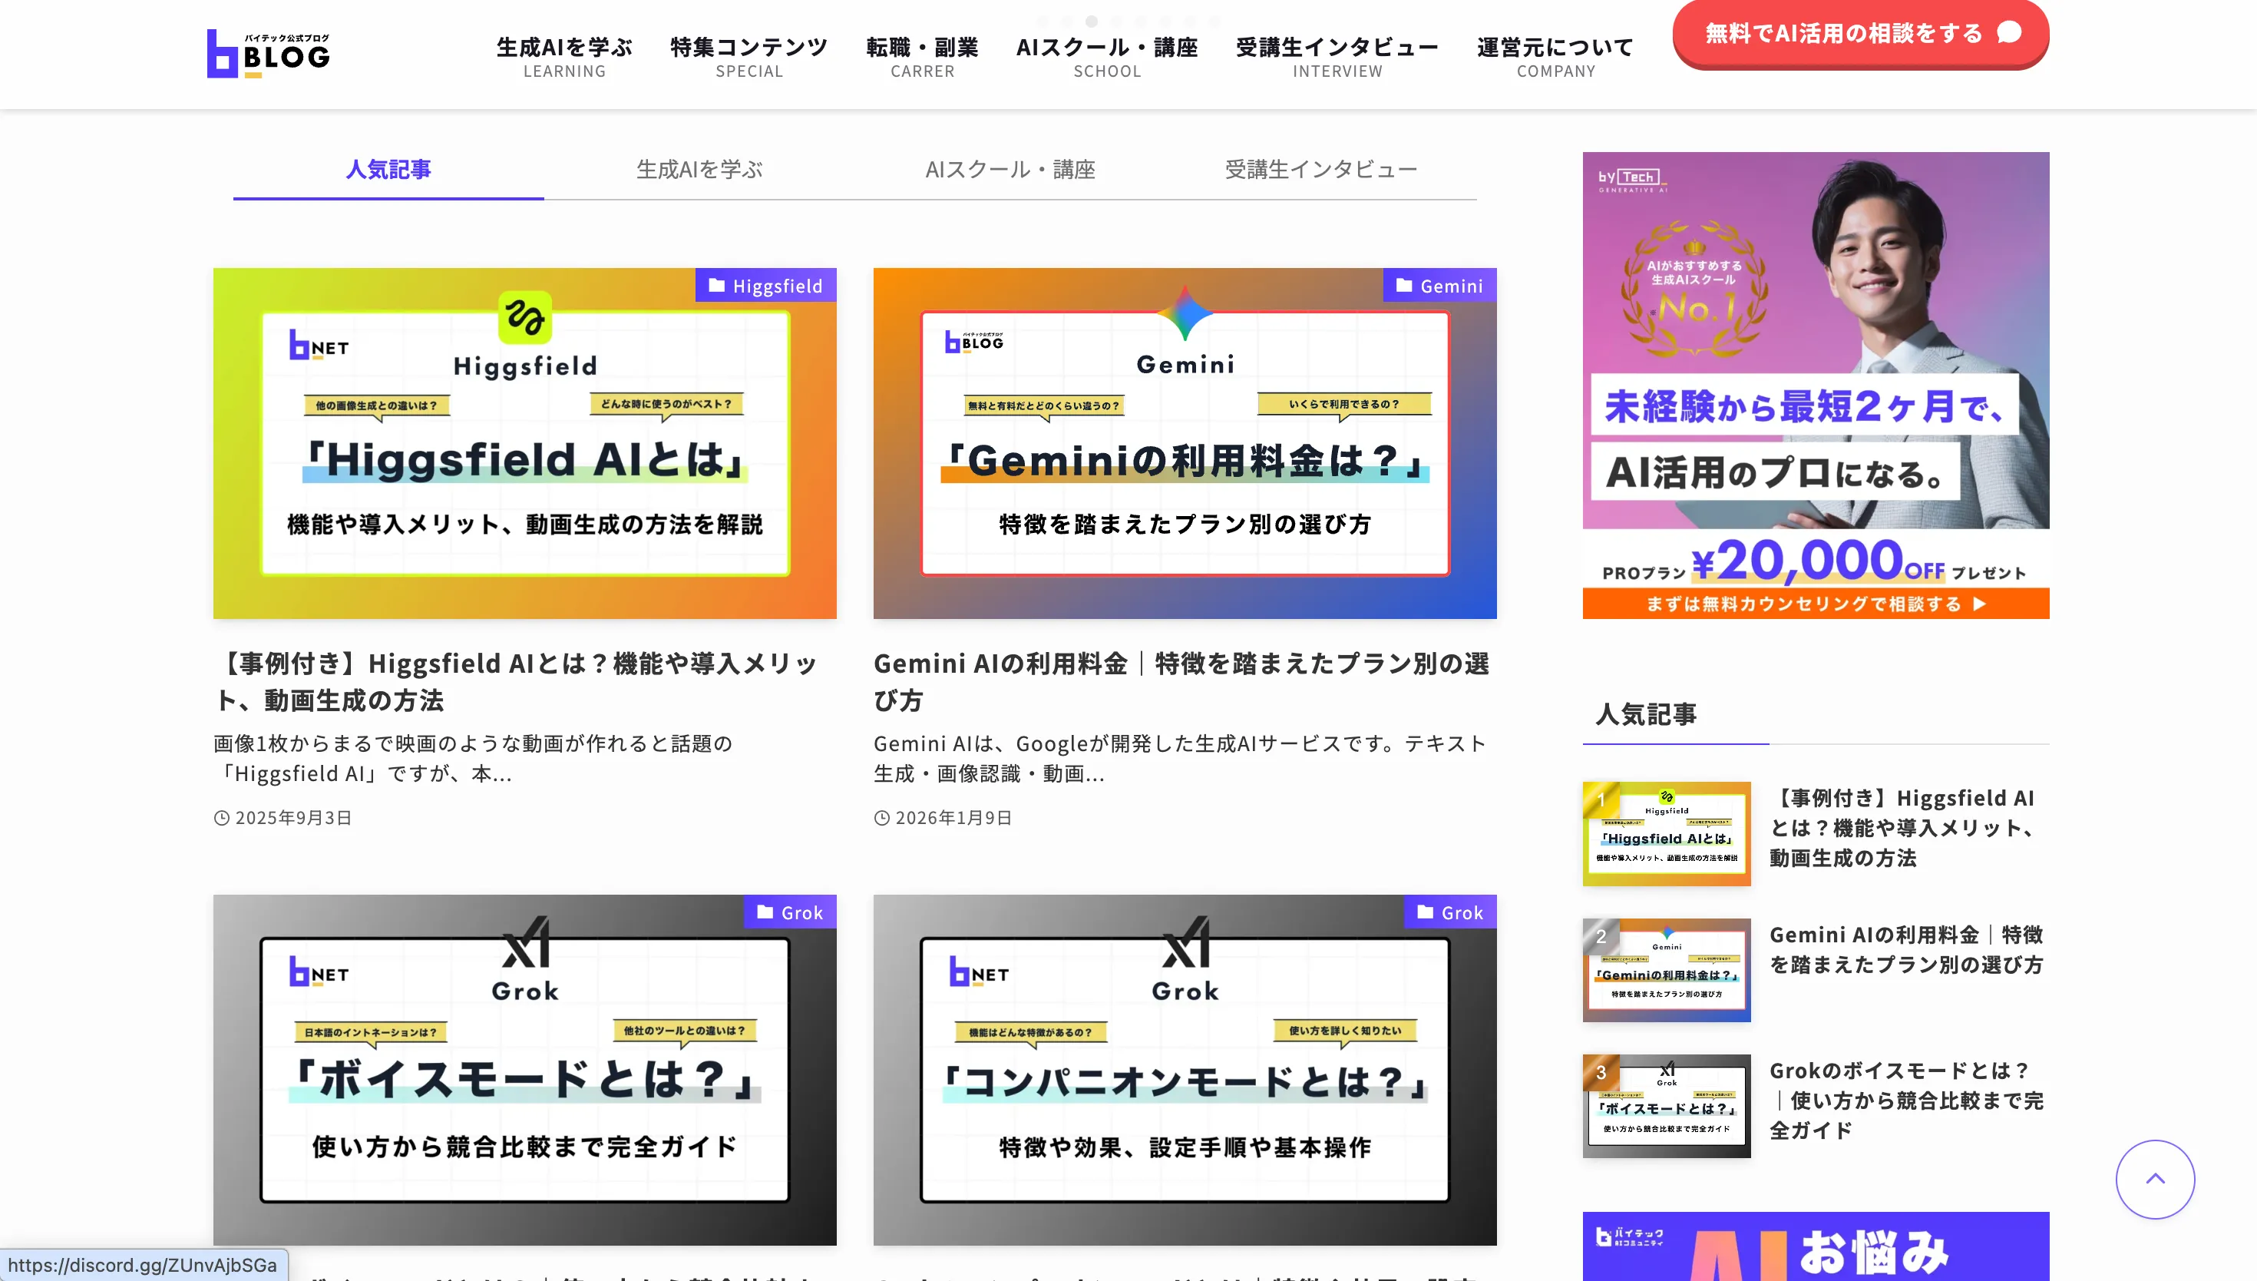Open 生成AIを学ぶ LEARNING menu
2257x1281 pixels.
click(x=564, y=57)
